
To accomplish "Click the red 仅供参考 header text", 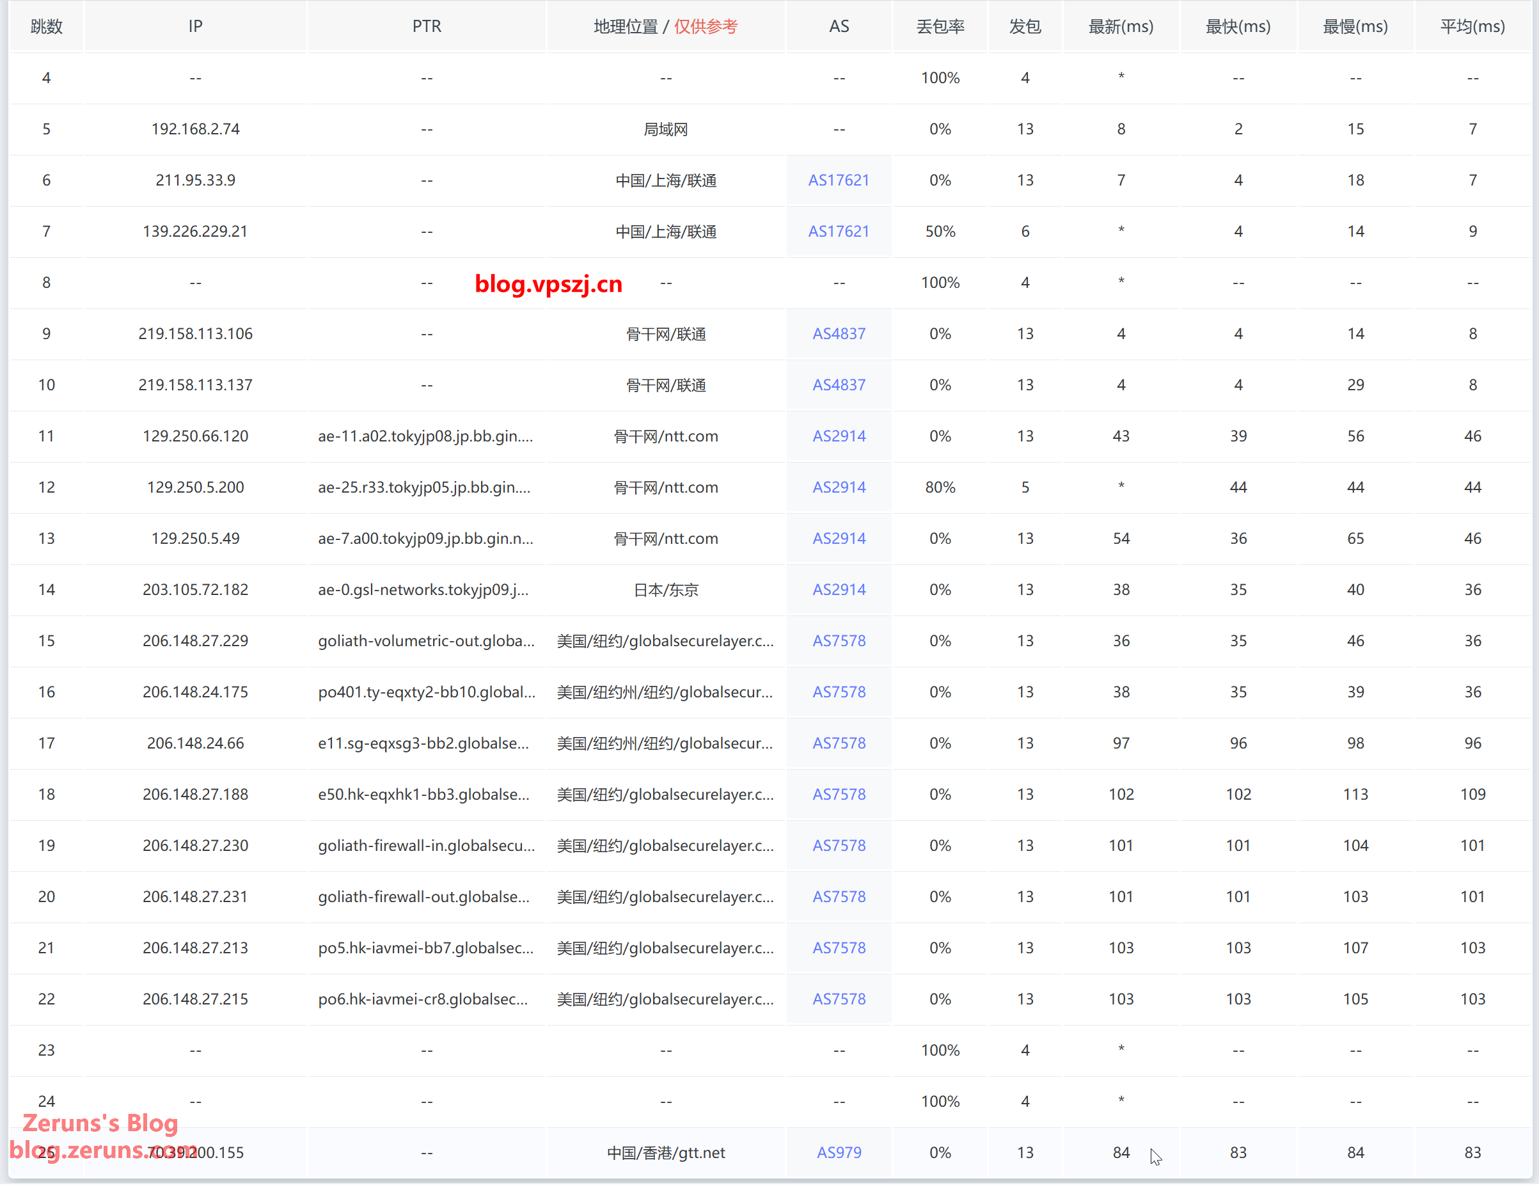I will 706,27.
